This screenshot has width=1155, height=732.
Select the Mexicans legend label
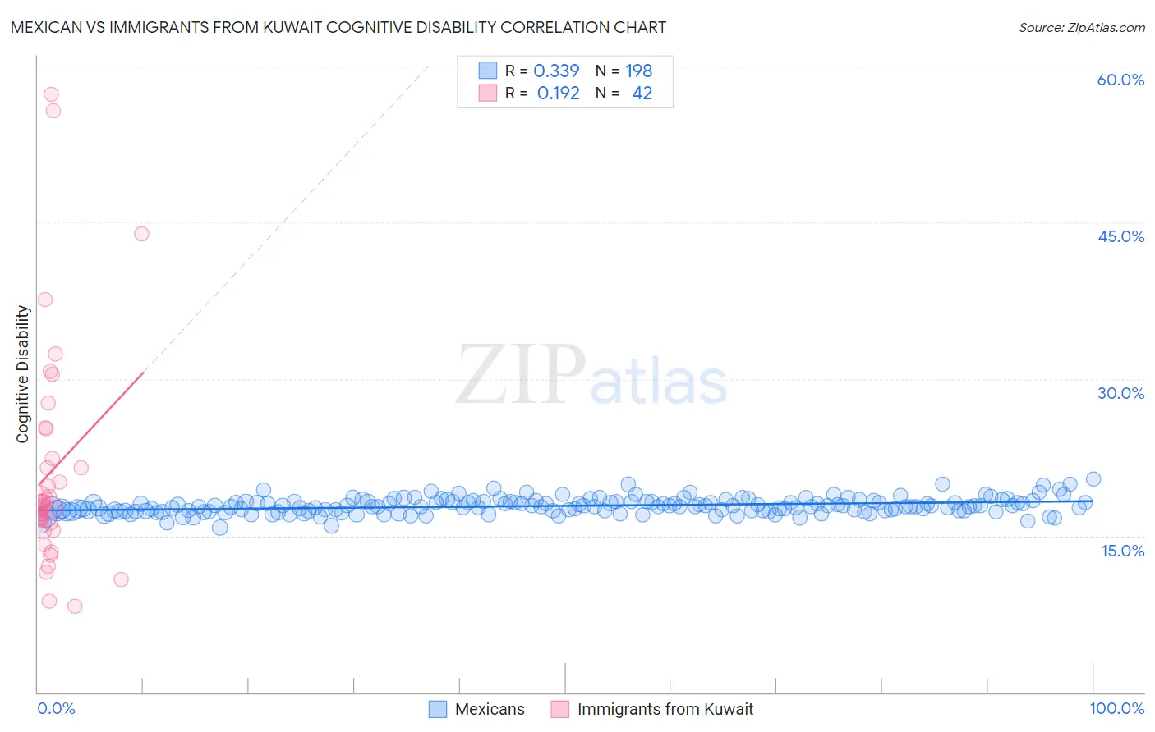pyautogui.click(x=490, y=709)
